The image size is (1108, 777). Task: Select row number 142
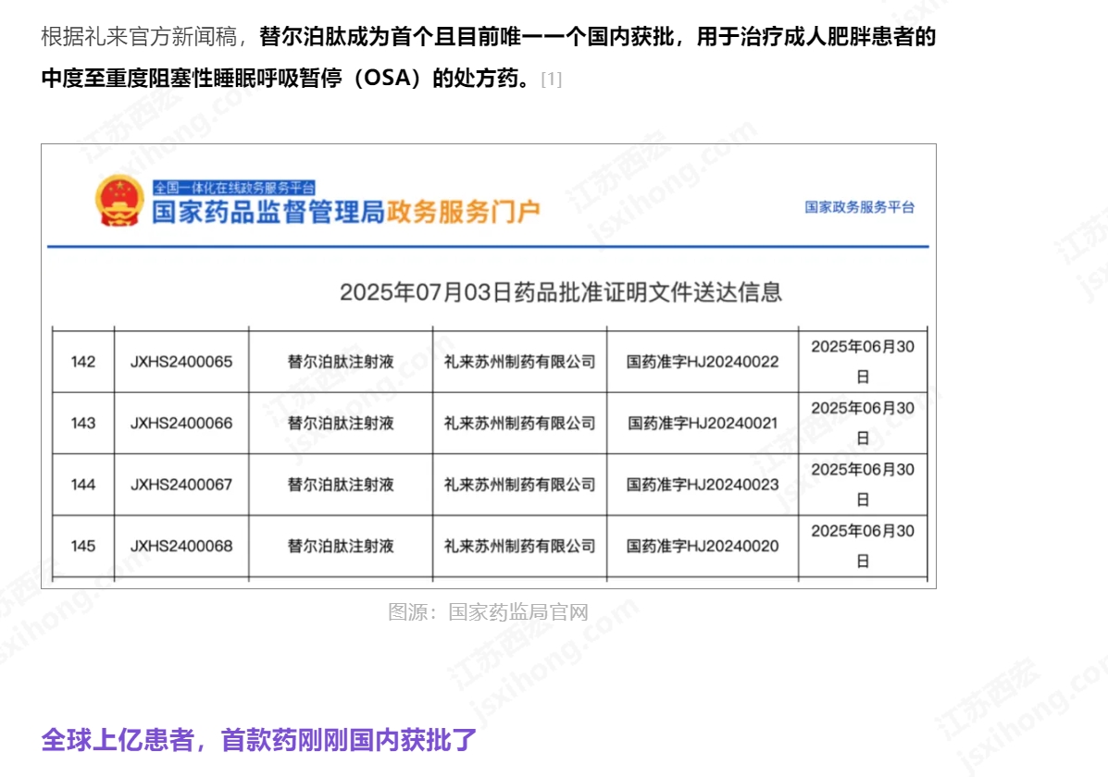(x=82, y=362)
